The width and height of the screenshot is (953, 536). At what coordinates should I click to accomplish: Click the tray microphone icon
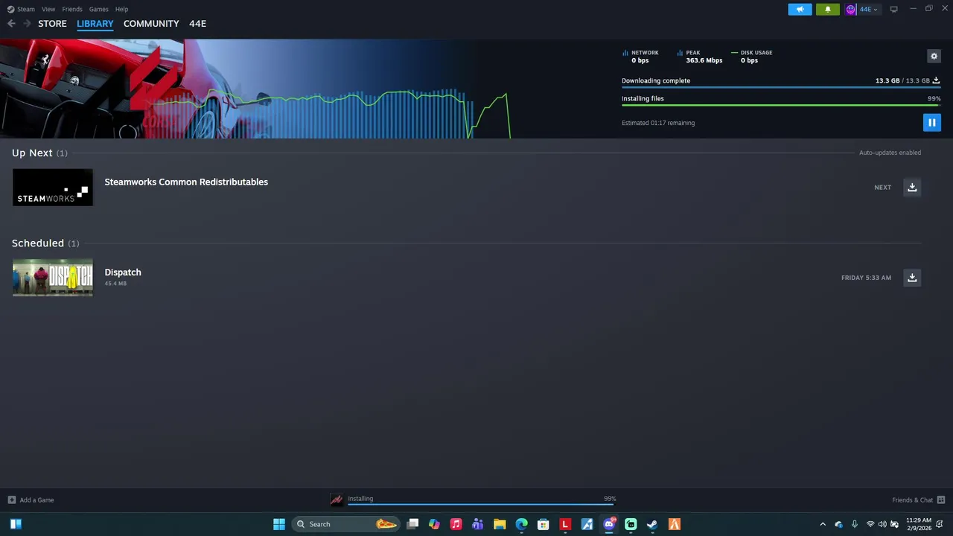(x=855, y=524)
